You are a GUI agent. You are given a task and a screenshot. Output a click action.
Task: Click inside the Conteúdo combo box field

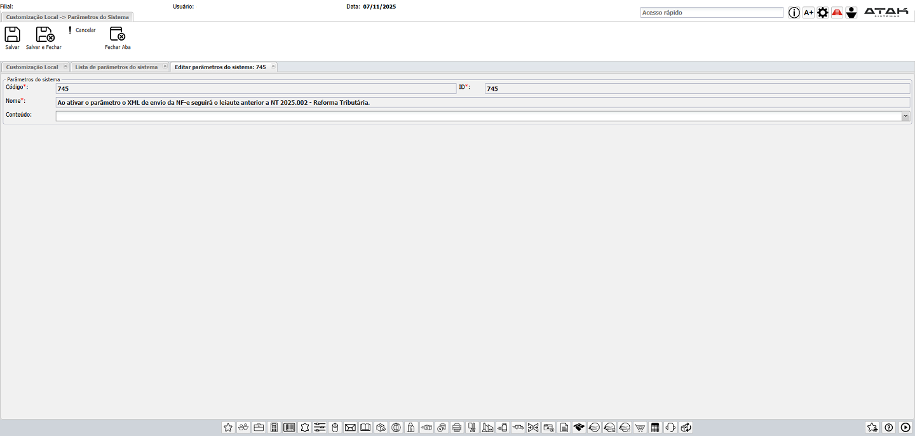coord(478,116)
